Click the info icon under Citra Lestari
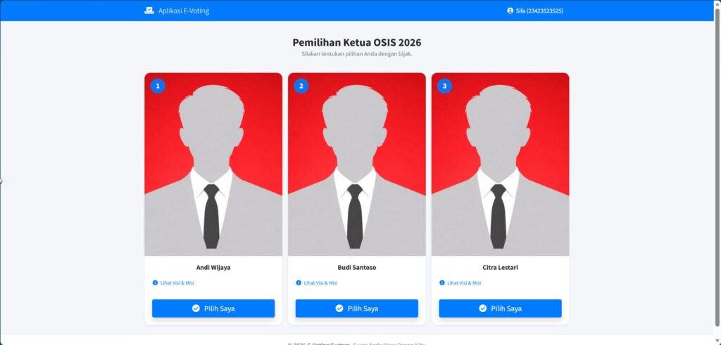This screenshot has width=721, height=345. point(442,283)
